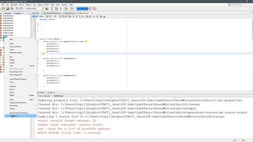Select the Chapter10Code project

(8, 33)
